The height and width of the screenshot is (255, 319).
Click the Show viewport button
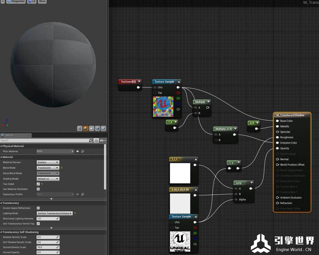click(42, 1)
